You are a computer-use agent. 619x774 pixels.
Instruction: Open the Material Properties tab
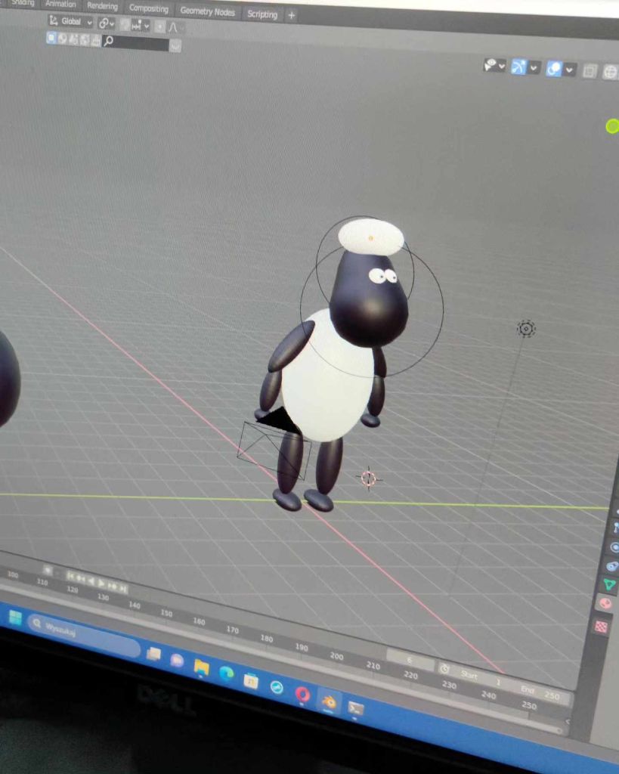click(605, 604)
